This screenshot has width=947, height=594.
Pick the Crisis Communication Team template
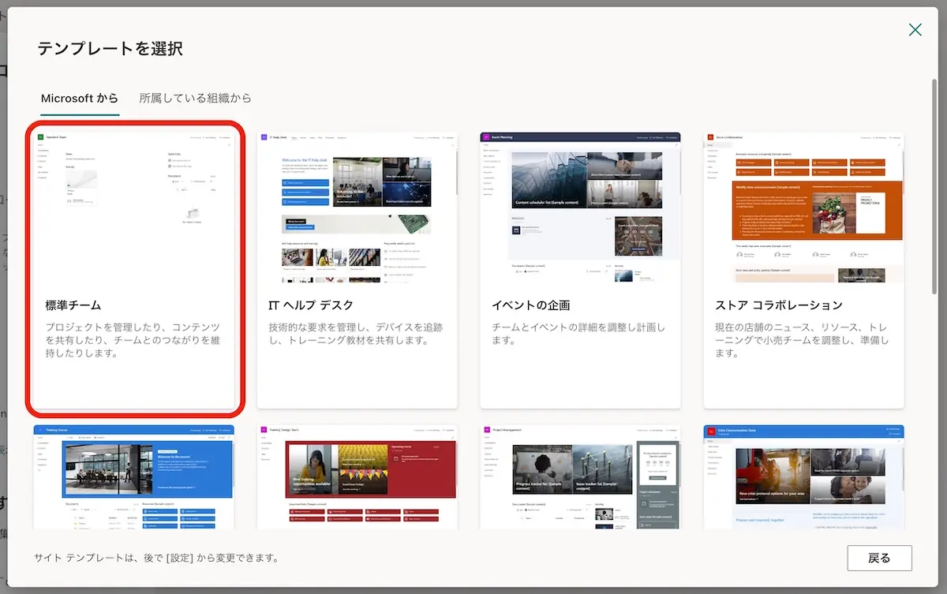(x=803, y=477)
